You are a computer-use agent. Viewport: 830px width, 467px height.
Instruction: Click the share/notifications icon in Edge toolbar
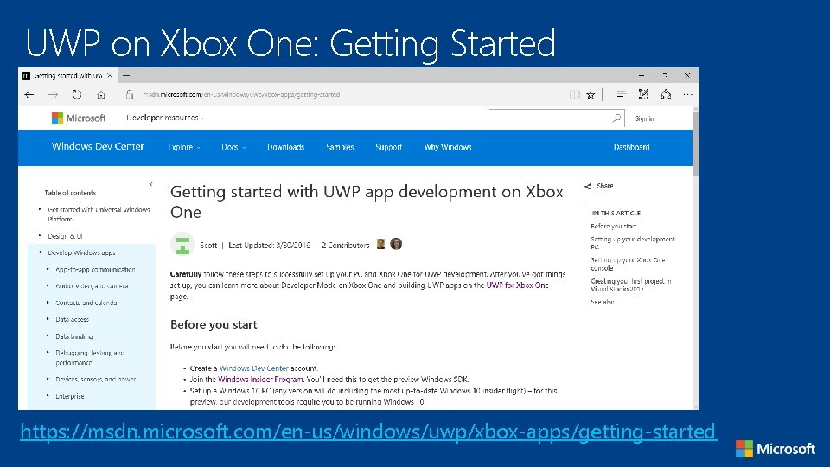666,94
